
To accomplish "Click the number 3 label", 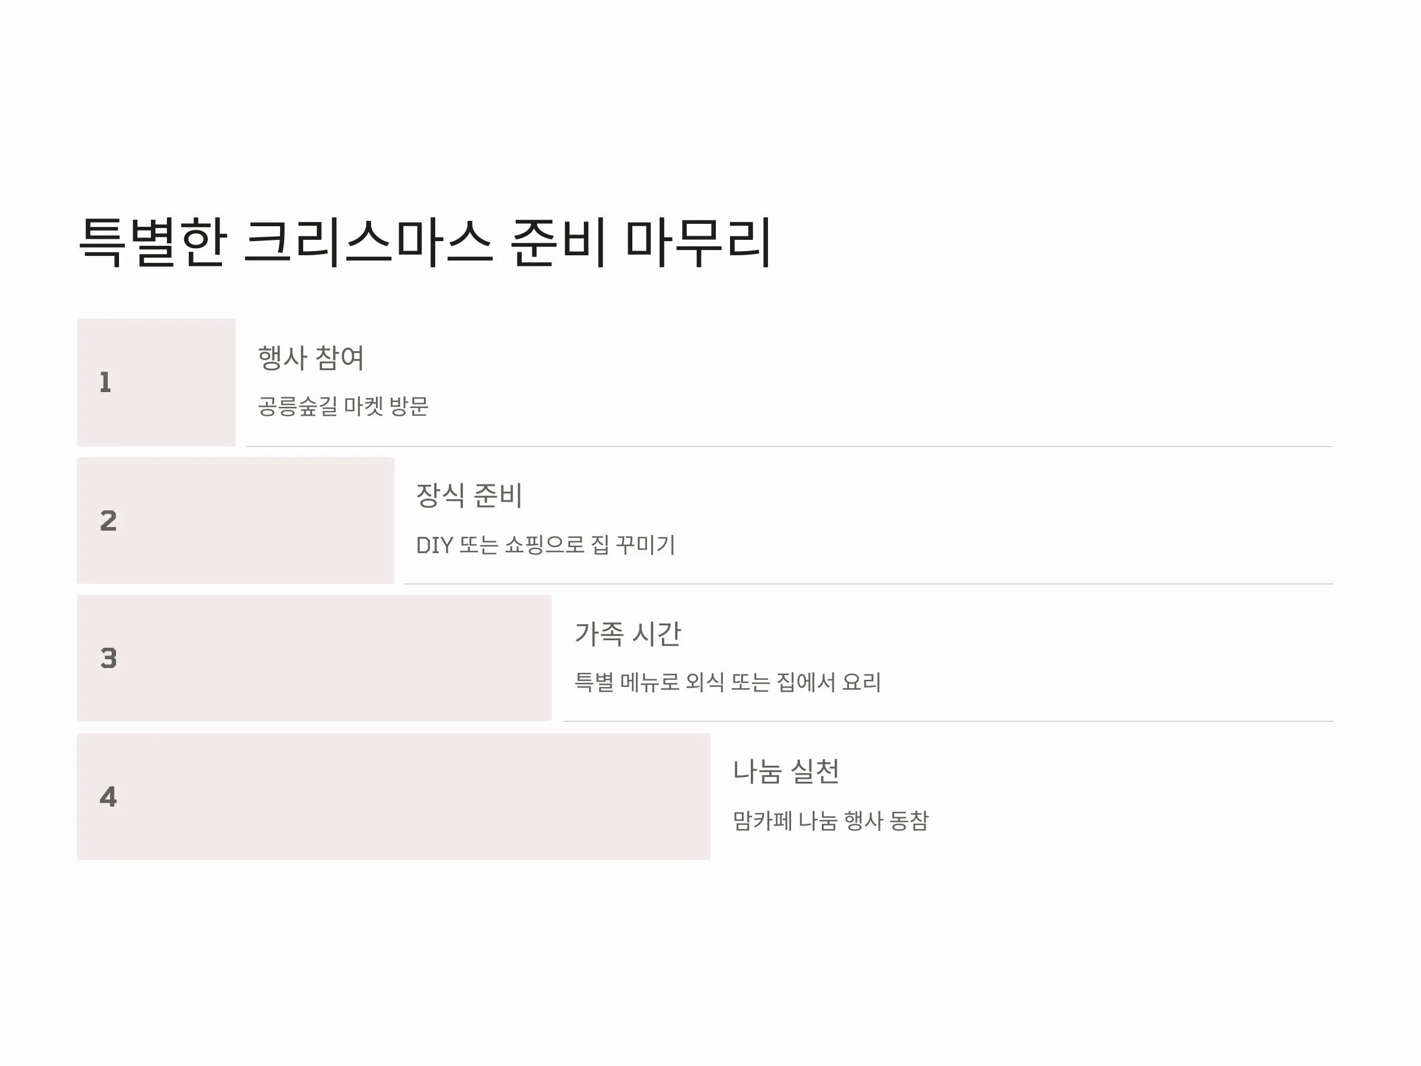I will [x=108, y=658].
